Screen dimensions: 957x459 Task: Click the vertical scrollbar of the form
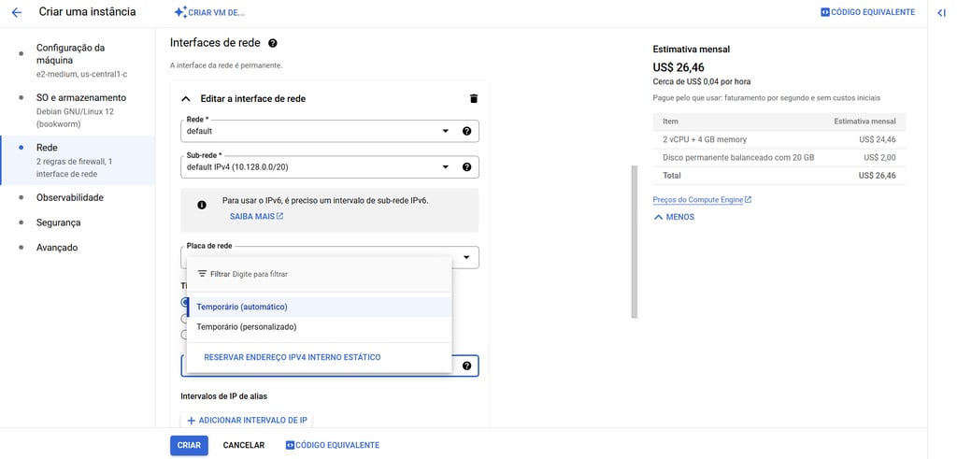coord(635,241)
